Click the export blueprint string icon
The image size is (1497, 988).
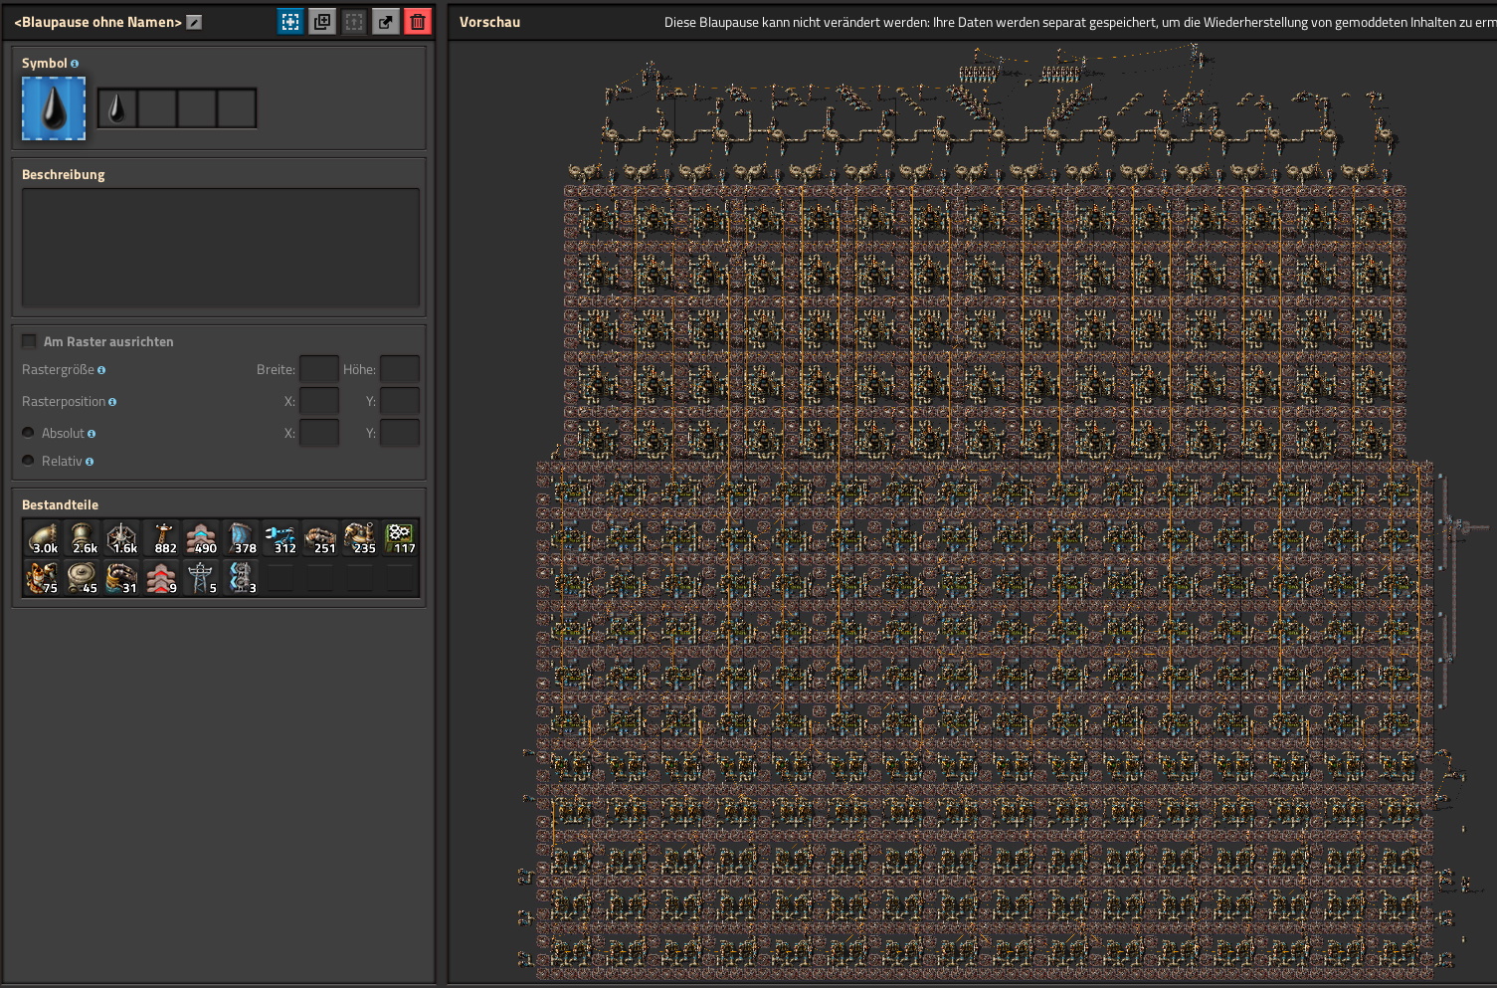(x=386, y=22)
